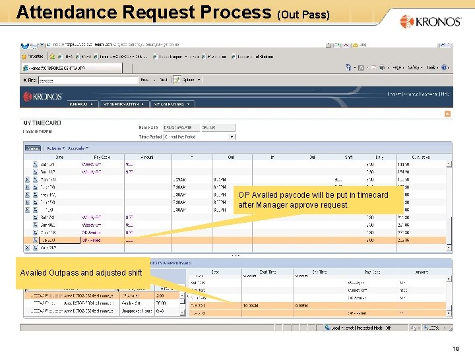This screenshot has width=475, height=356.
Task: Click the Date column header in timecard
Action: click(x=59, y=158)
